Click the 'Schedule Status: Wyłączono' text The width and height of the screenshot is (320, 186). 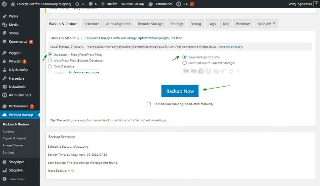68,146
